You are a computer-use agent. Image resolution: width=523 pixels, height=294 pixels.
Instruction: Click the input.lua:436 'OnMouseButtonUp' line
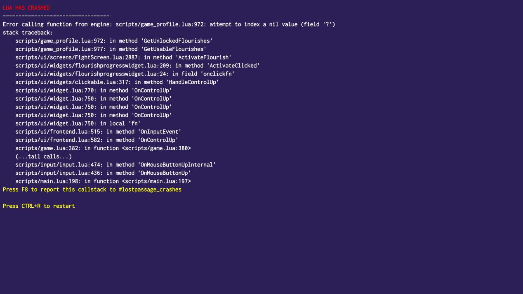(x=103, y=173)
